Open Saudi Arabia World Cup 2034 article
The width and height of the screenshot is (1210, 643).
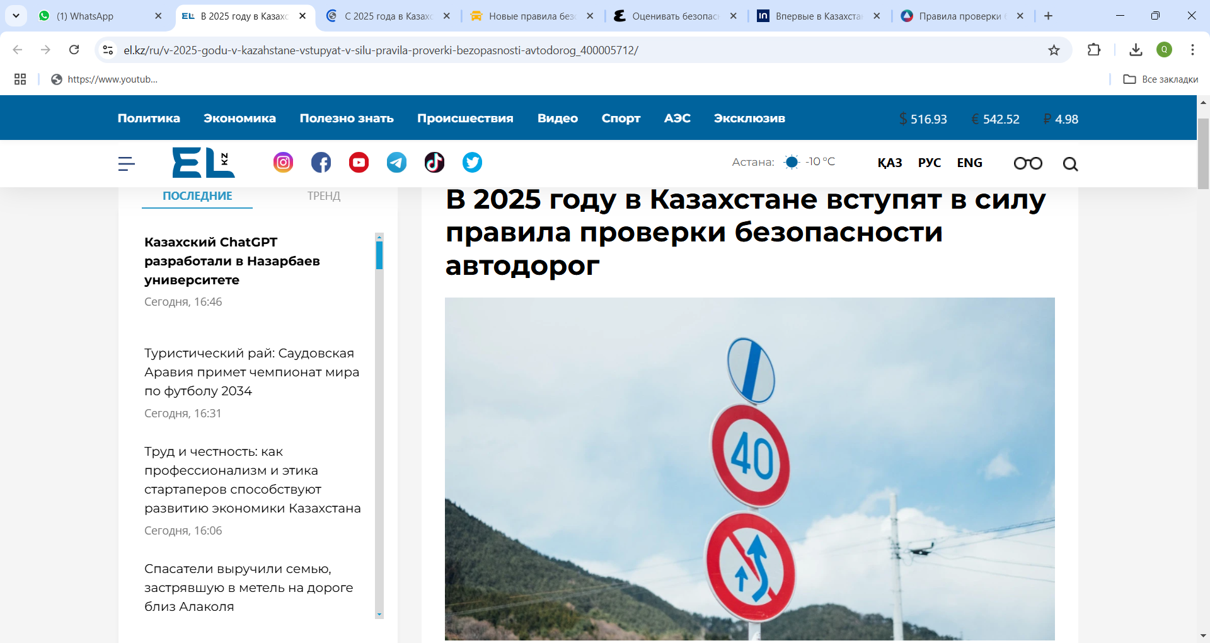(251, 372)
